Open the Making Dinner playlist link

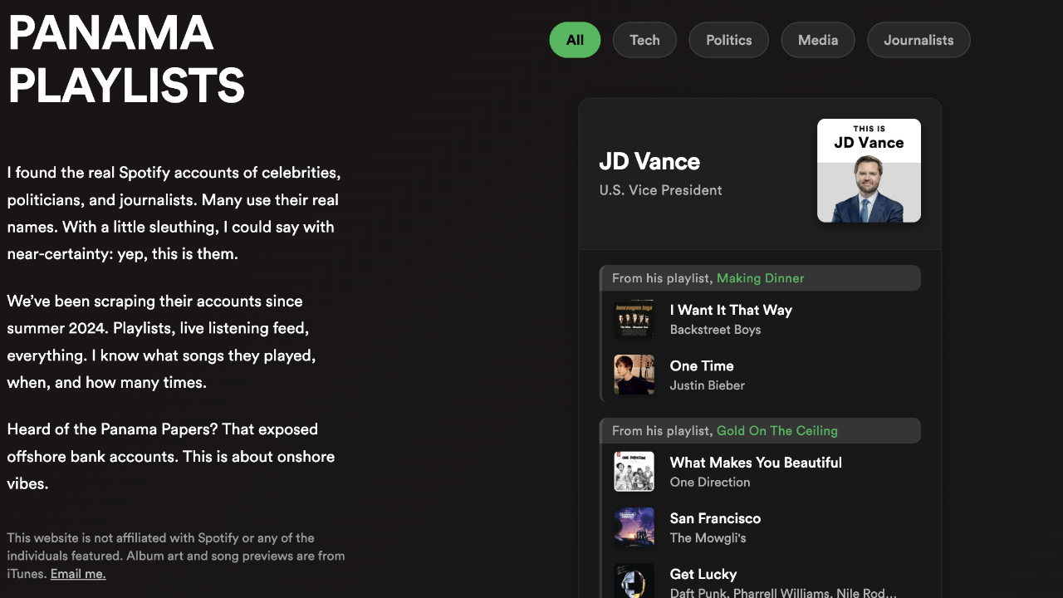760,278
